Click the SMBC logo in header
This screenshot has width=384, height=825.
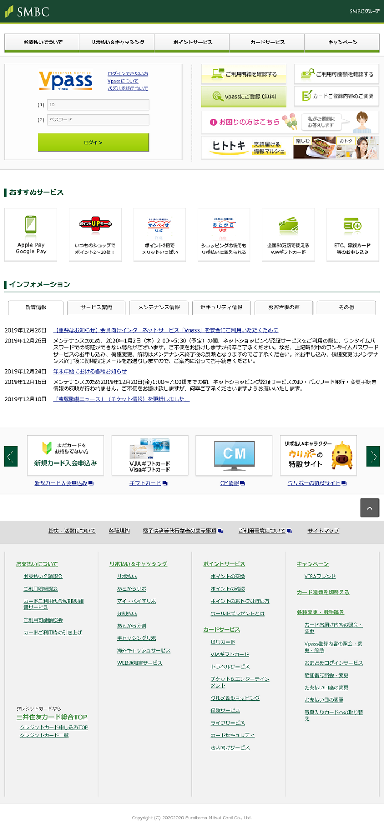[x=27, y=12]
